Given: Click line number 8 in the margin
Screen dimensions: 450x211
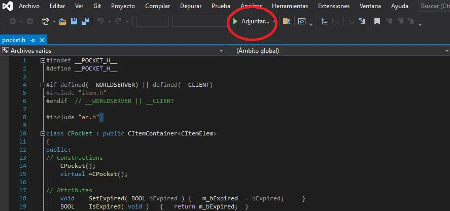Looking at the screenshot, I should click(x=24, y=117).
